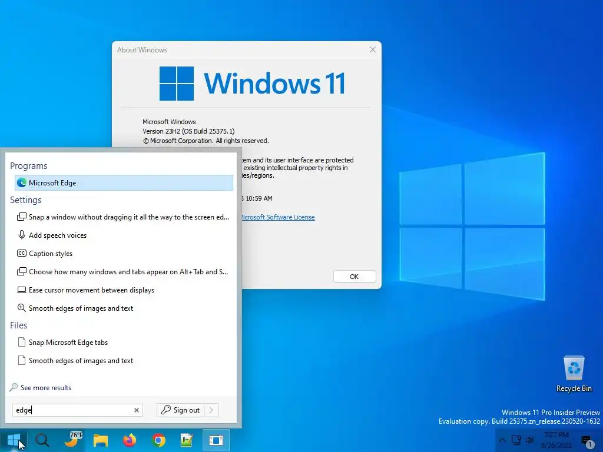Open Caption styles setting

point(124,254)
